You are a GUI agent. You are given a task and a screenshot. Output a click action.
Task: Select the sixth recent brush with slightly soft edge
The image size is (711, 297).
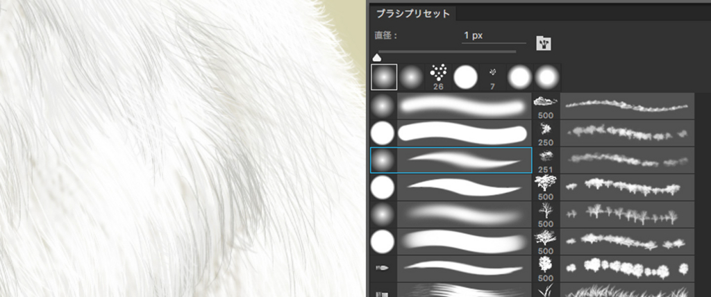(519, 77)
